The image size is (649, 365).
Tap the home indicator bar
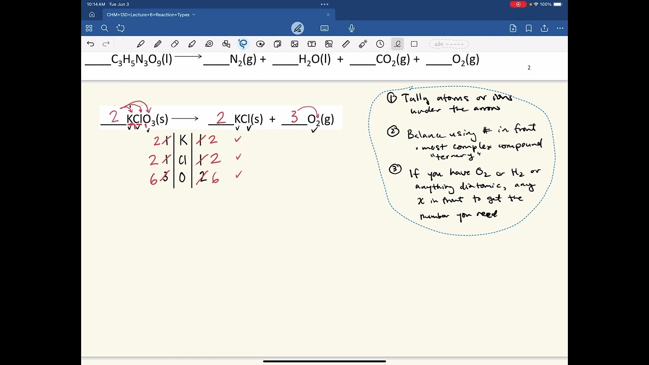click(x=324, y=361)
